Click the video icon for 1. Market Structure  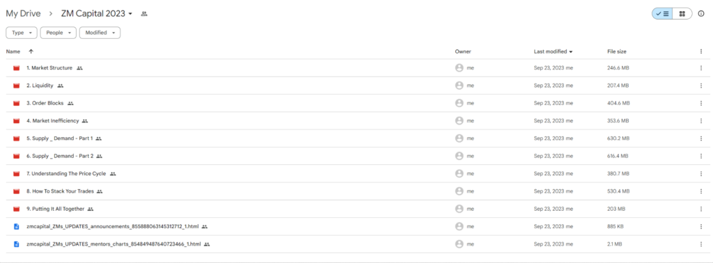click(17, 68)
